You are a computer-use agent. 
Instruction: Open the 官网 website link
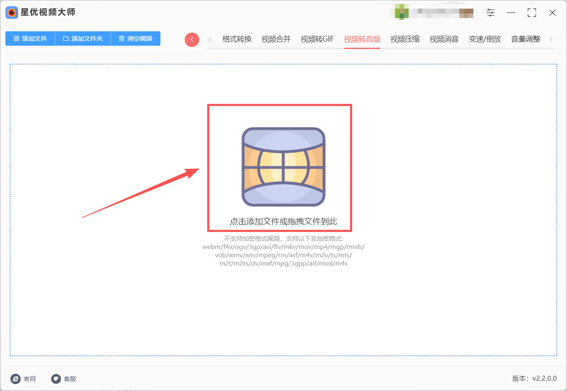23,379
